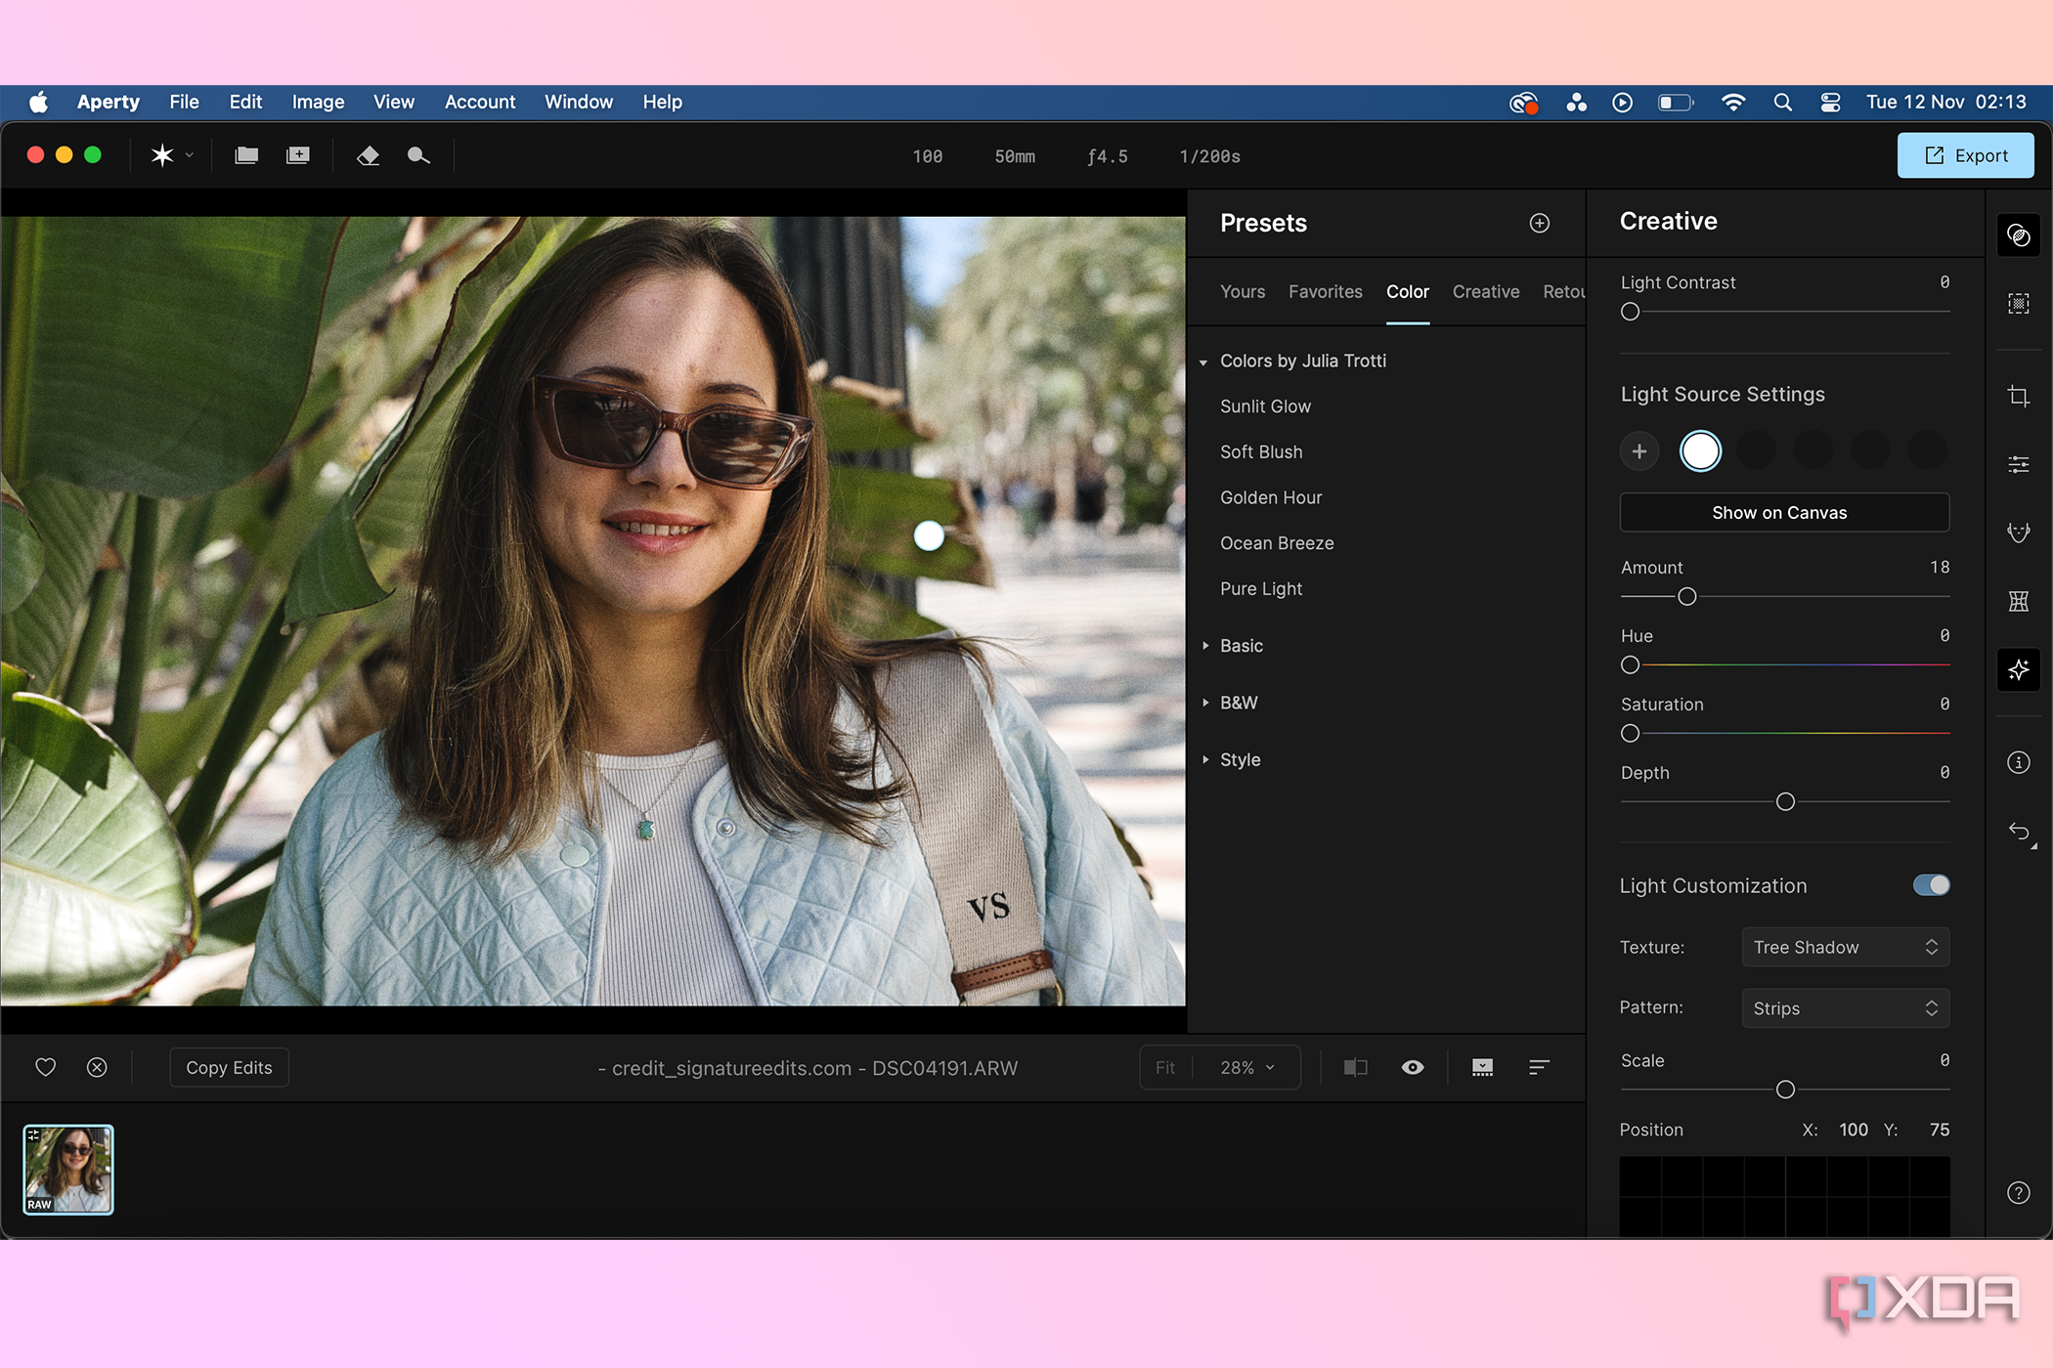Select the Creative sparkle tool in sidebar
2053x1368 pixels.
pos(2019,669)
